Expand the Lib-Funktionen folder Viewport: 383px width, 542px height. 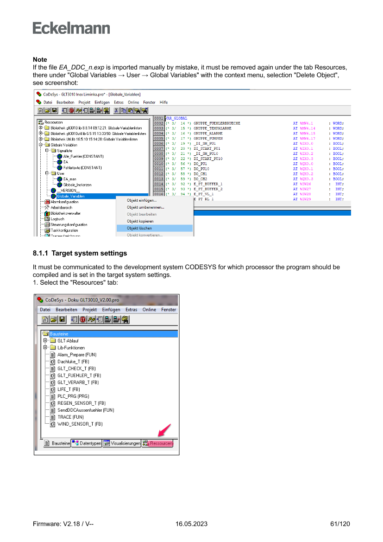point(45,348)
